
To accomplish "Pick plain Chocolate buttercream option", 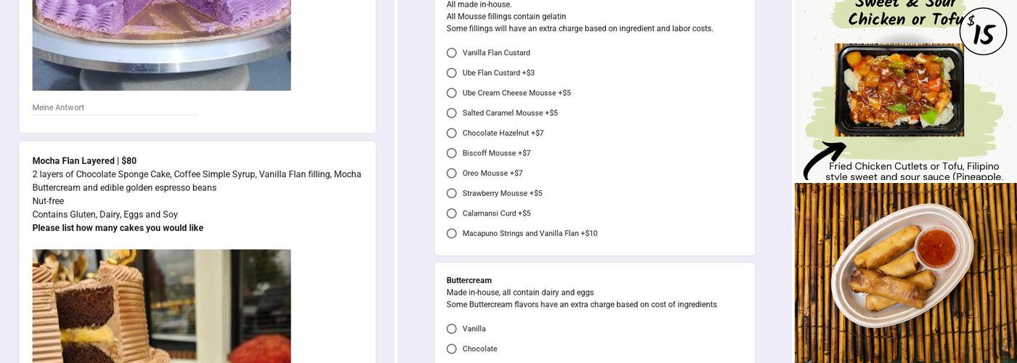I will pos(452,349).
